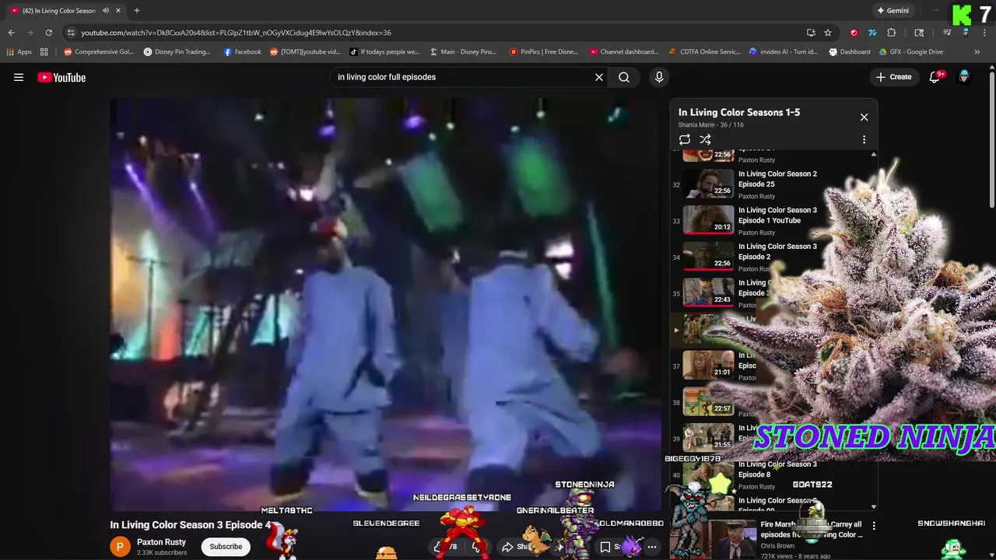Click the Create button
The image size is (996, 560).
coord(893,77)
